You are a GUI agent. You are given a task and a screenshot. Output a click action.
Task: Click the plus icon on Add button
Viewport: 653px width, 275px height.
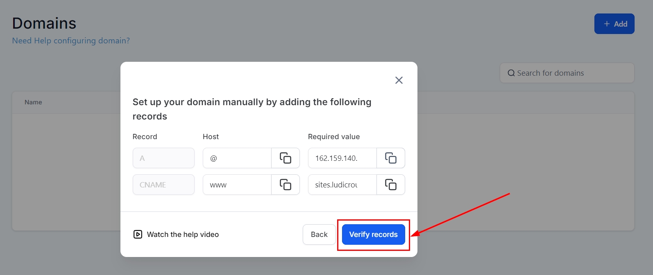pyautogui.click(x=607, y=24)
